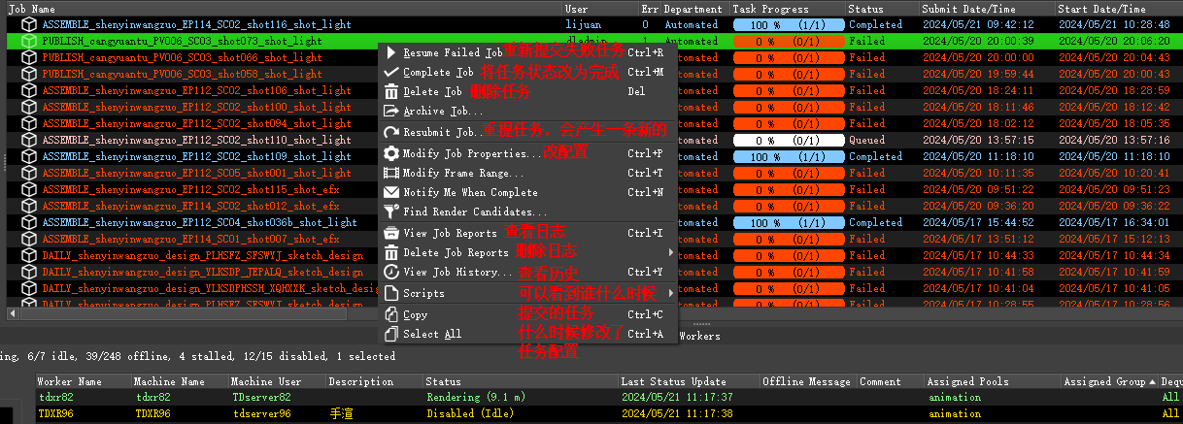The image size is (1183, 424).
Task: Click the checkmark icon for Complete Job
Action: 391,73
